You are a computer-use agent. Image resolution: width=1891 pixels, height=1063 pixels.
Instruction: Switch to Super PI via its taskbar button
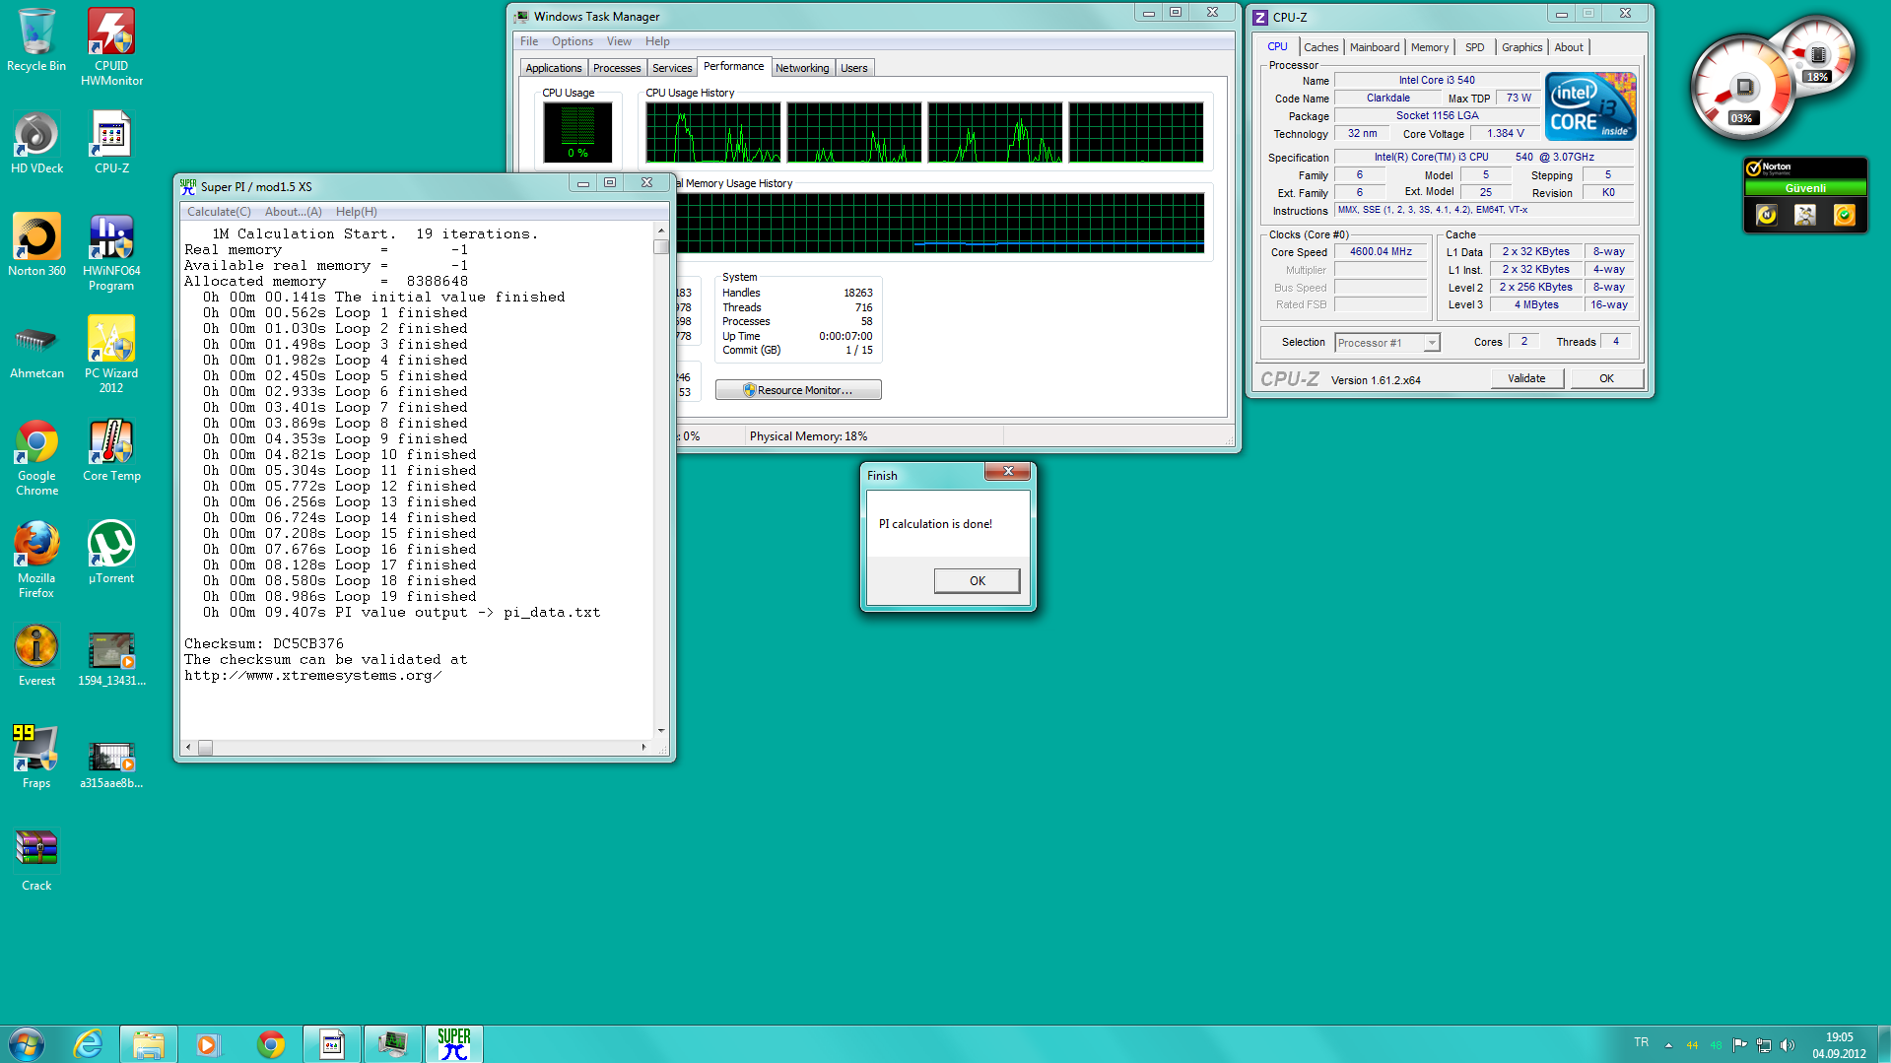(x=454, y=1044)
